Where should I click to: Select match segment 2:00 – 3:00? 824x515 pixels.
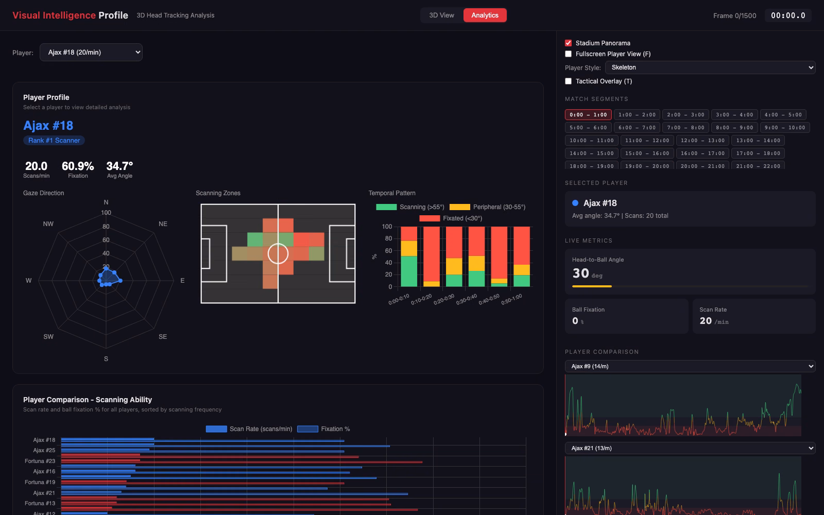tap(685, 115)
